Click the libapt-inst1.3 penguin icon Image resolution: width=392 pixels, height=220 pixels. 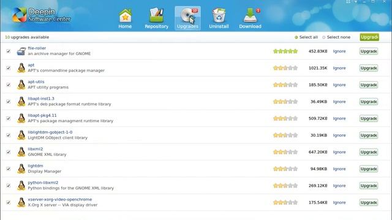pos(21,101)
